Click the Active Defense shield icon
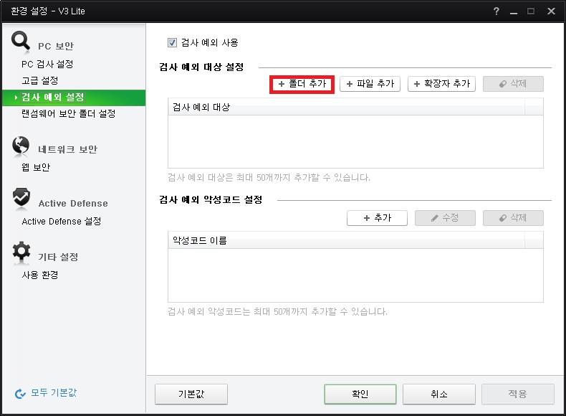 [21, 199]
